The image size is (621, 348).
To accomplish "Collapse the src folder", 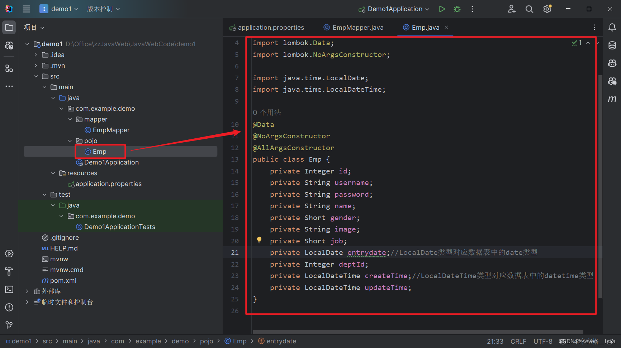I will 35,76.
